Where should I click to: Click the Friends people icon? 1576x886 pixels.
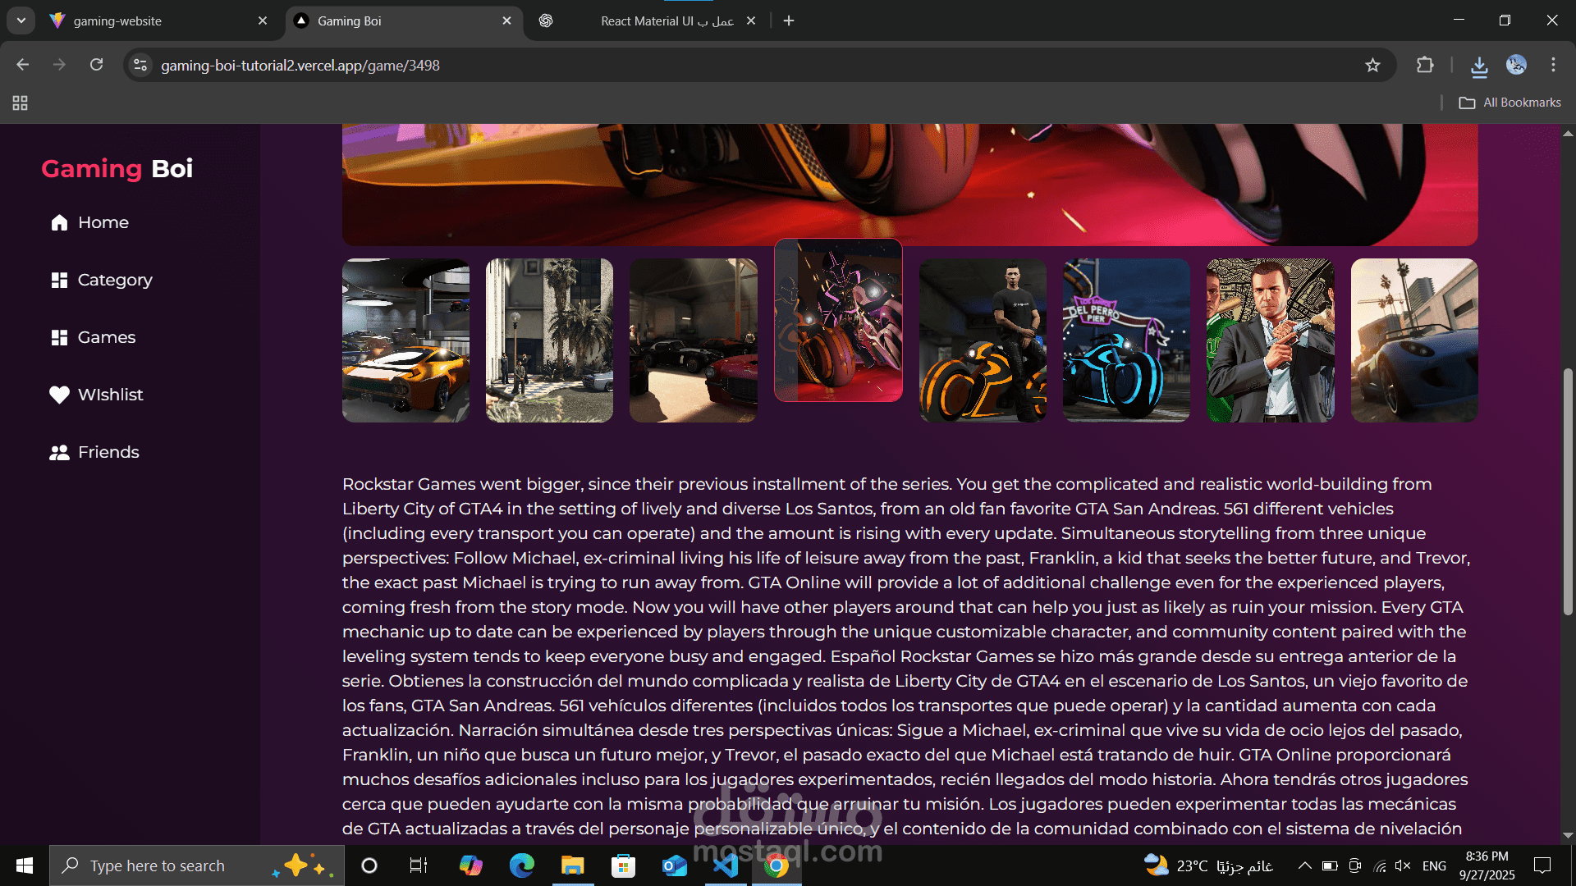[59, 452]
